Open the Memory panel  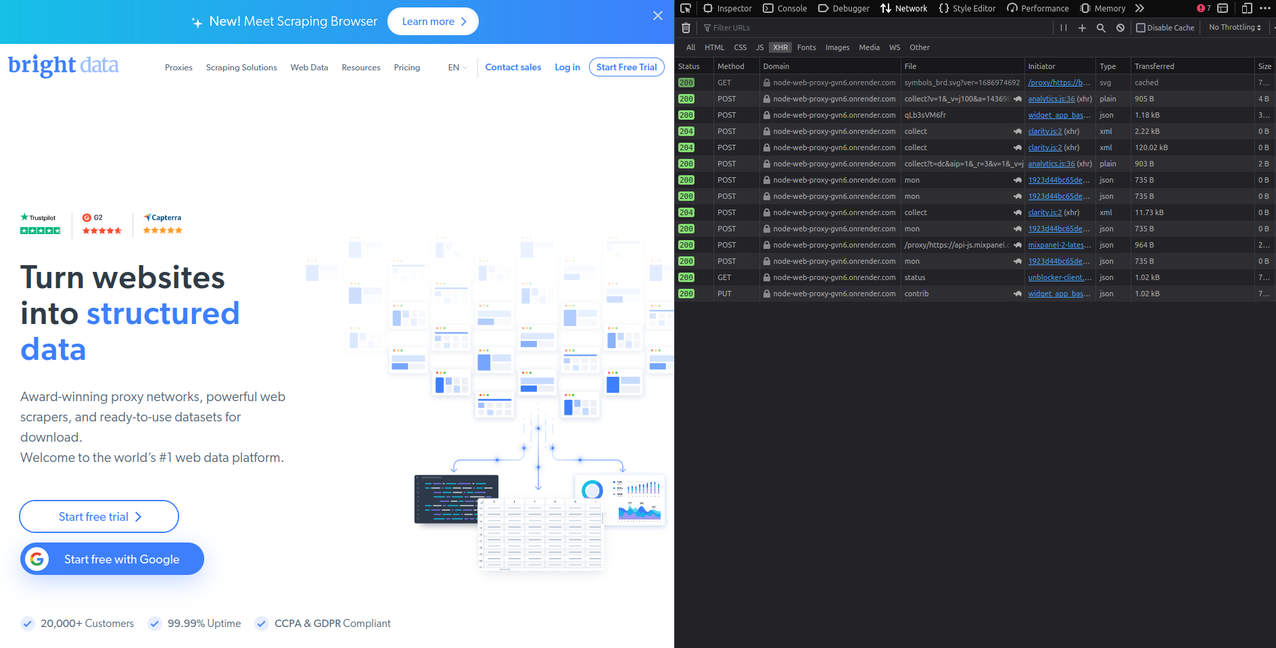click(1103, 8)
